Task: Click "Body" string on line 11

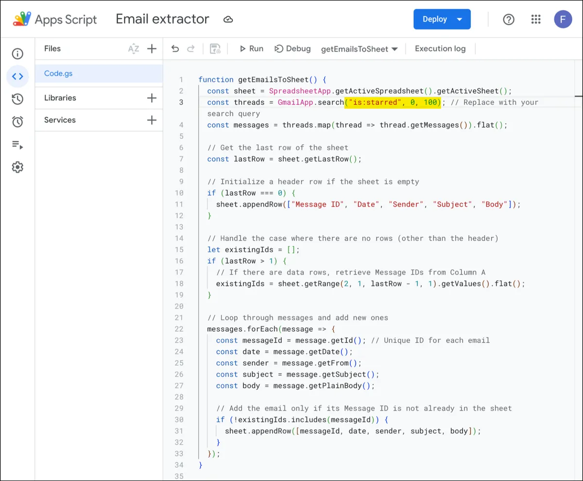Action: [495, 204]
